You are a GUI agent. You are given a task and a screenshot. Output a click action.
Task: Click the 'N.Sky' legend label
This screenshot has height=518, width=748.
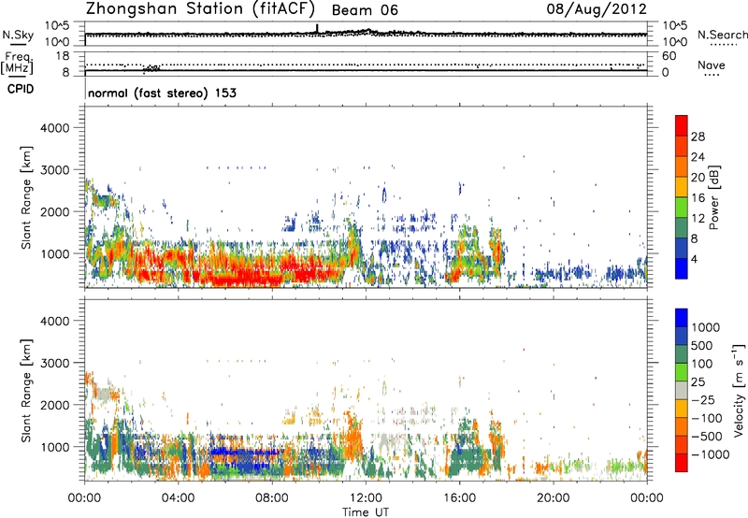click(x=18, y=35)
